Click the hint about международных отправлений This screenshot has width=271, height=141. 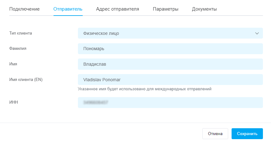coord(144,89)
